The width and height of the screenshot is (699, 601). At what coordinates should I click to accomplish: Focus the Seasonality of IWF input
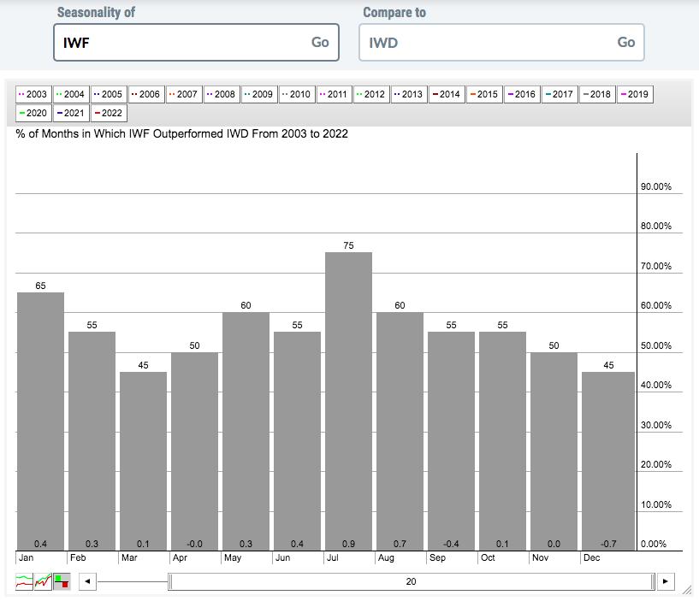tap(180, 42)
